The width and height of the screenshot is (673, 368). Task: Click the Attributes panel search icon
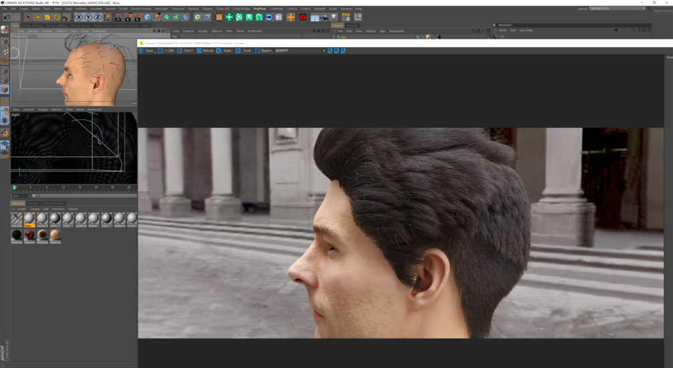pyautogui.click(x=633, y=30)
